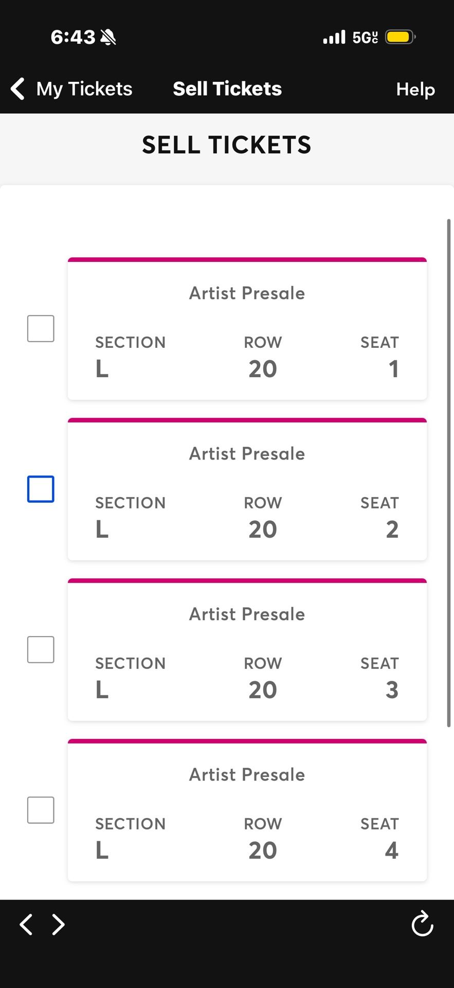Tap the 6:43 clock in status bar
This screenshot has height=988, width=454.
click(73, 37)
